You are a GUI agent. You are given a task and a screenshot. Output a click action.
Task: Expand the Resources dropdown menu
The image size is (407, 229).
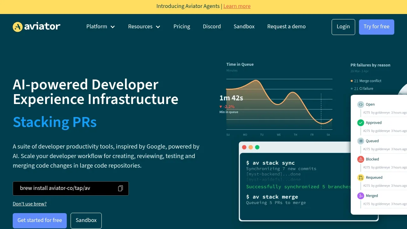pos(144,27)
